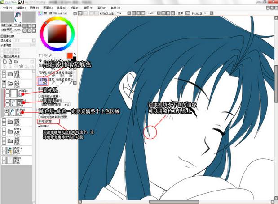Open the 滤镜 menu
This screenshot has height=204, width=278.
coord(75,8)
